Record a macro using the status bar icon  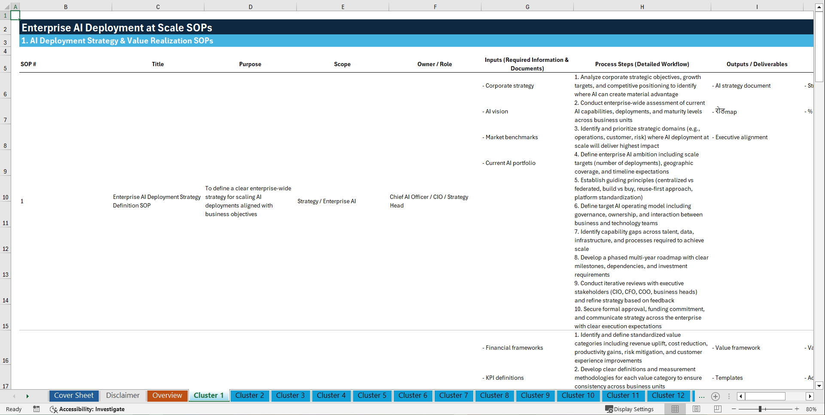point(37,409)
